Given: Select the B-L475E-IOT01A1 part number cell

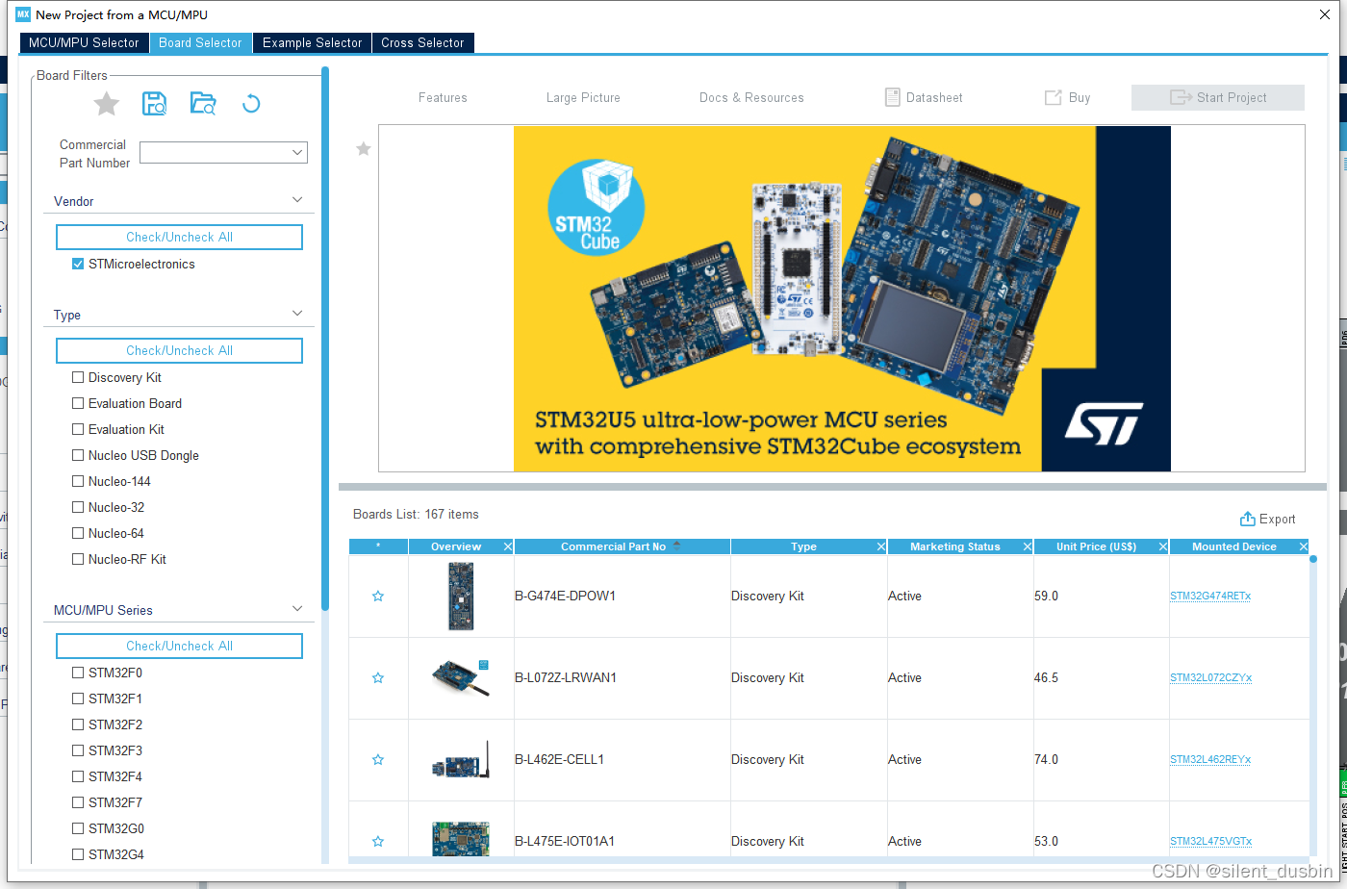Looking at the screenshot, I should pyautogui.click(x=623, y=842).
